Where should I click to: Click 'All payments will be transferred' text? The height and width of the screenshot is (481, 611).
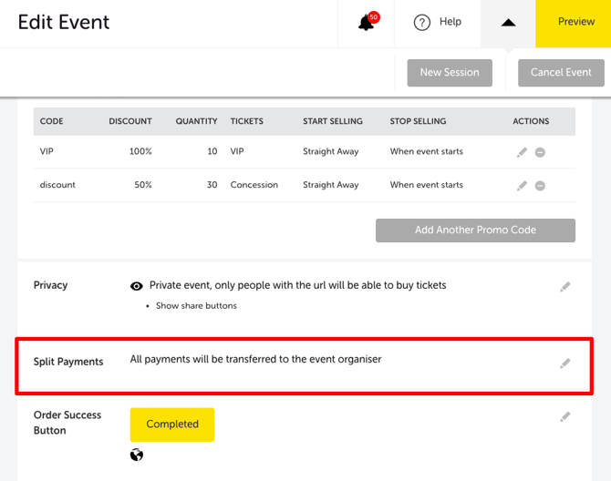point(255,359)
